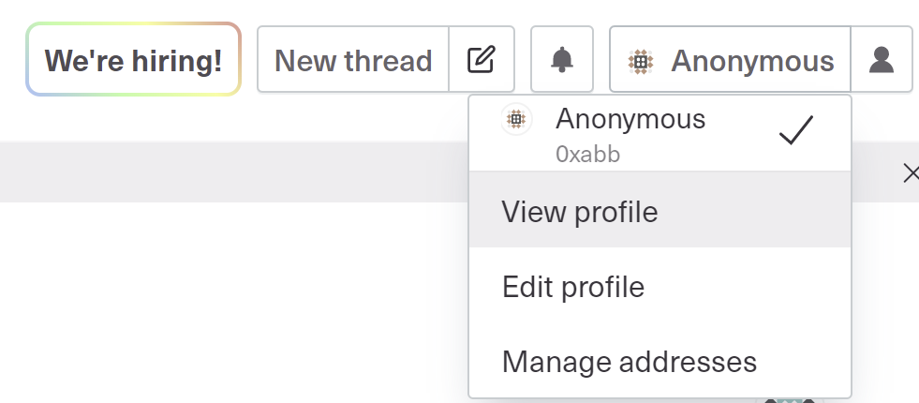This screenshot has height=403, width=919.
Task: Click the identicon avatar inside the dropdown
Action: click(x=516, y=120)
